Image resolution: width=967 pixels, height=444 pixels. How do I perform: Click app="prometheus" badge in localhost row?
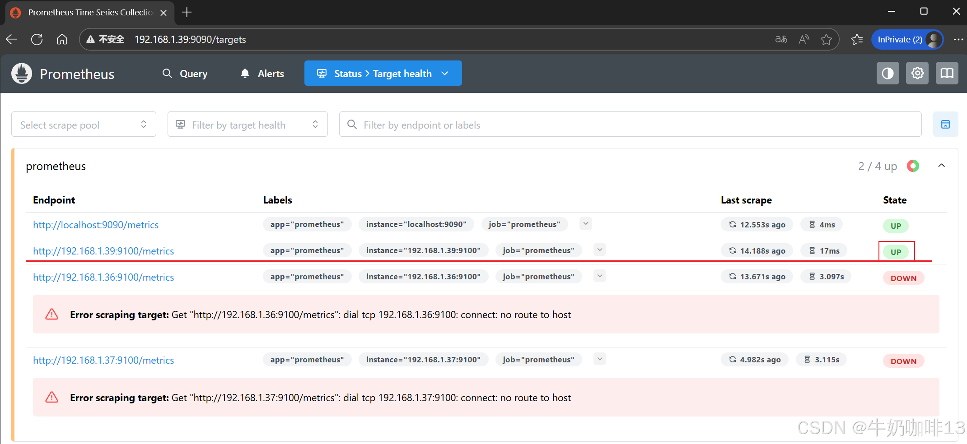[x=307, y=224]
